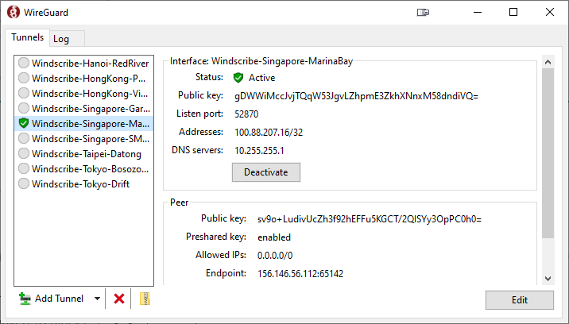
Task: Click the interface public key value
Action: (x=356, y=96)
